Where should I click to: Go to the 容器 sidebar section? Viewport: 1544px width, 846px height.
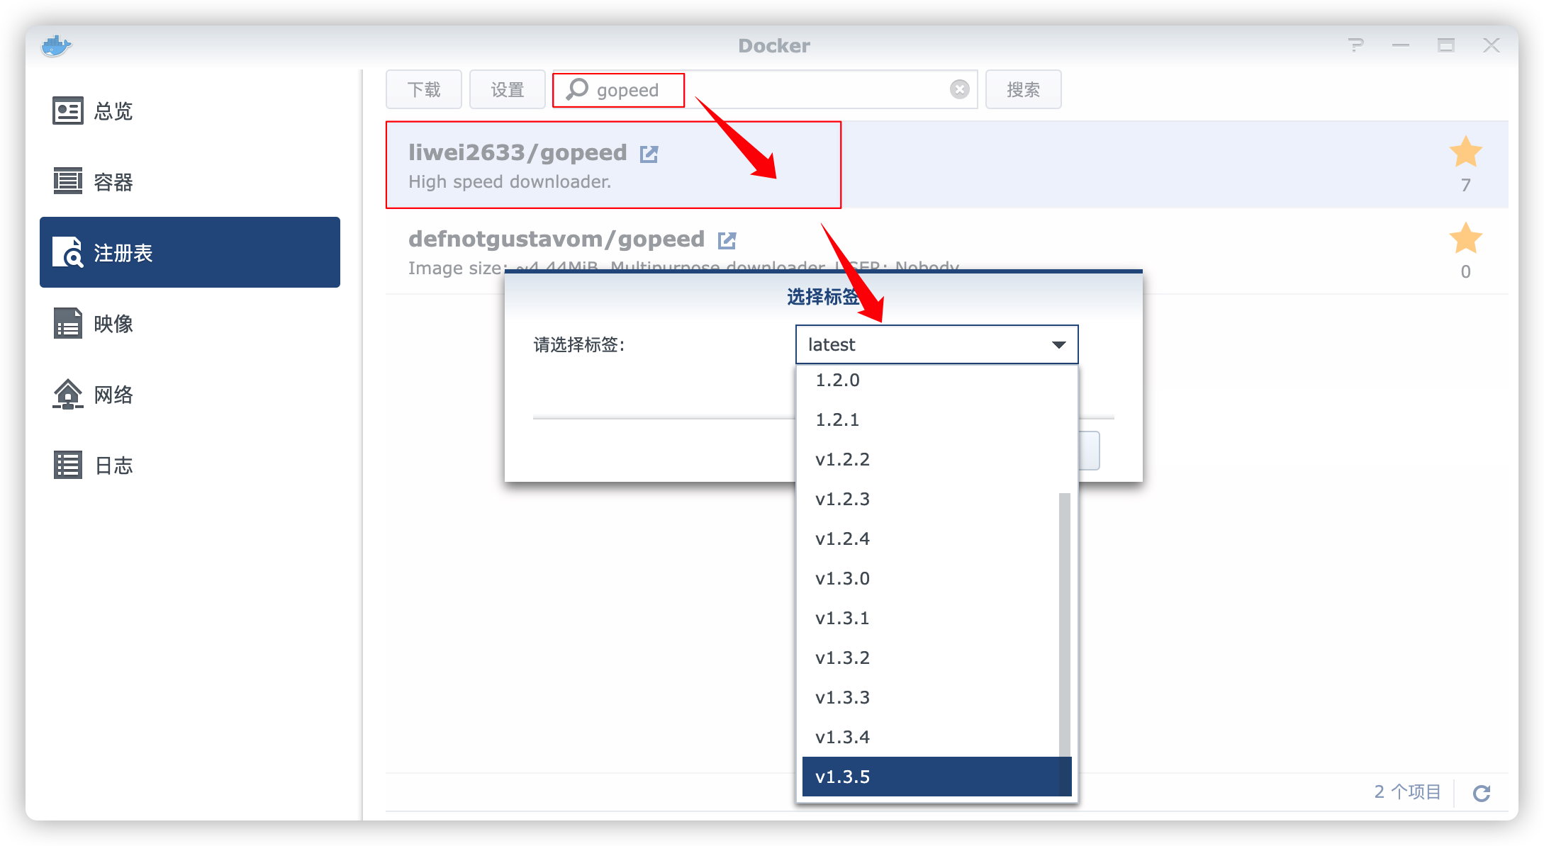(113, 182)
